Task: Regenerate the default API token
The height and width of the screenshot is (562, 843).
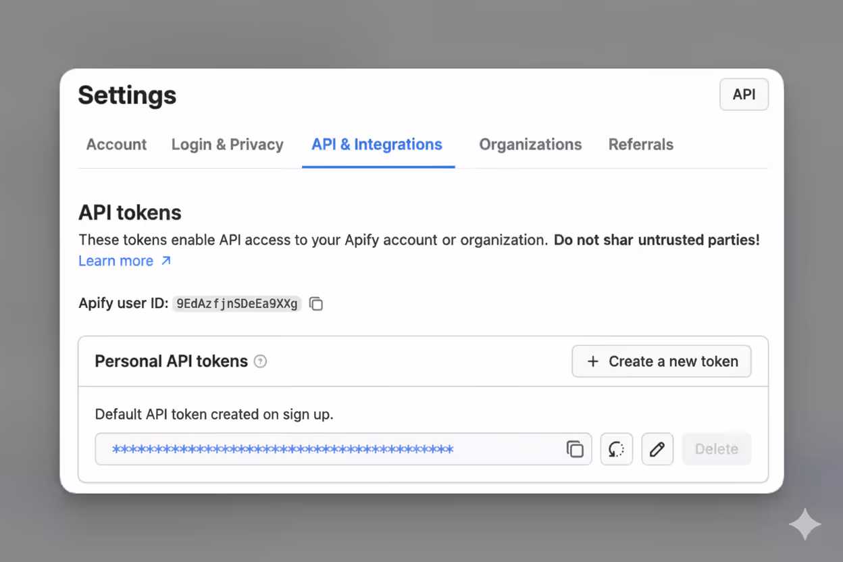Action: [617, 449]
